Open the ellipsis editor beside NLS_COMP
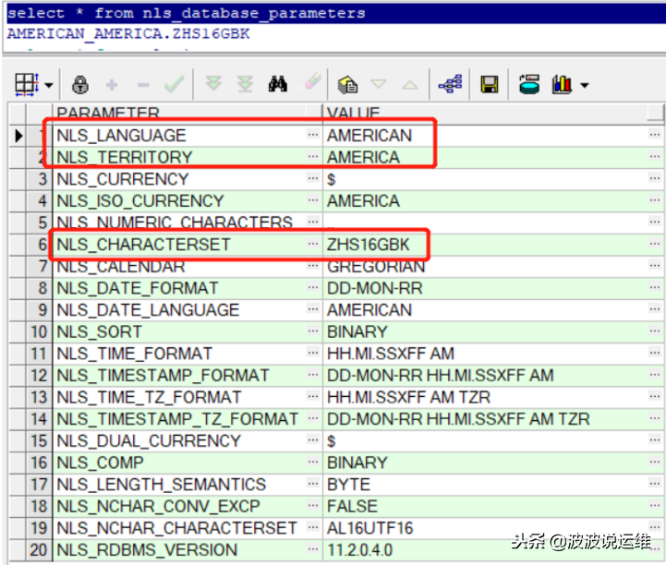The height and width of the screenshot is (565, 666). [313, 462]
